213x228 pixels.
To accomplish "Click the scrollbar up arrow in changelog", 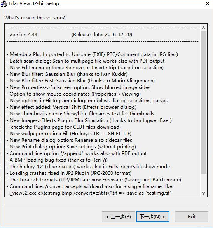I will pos(203,28).
